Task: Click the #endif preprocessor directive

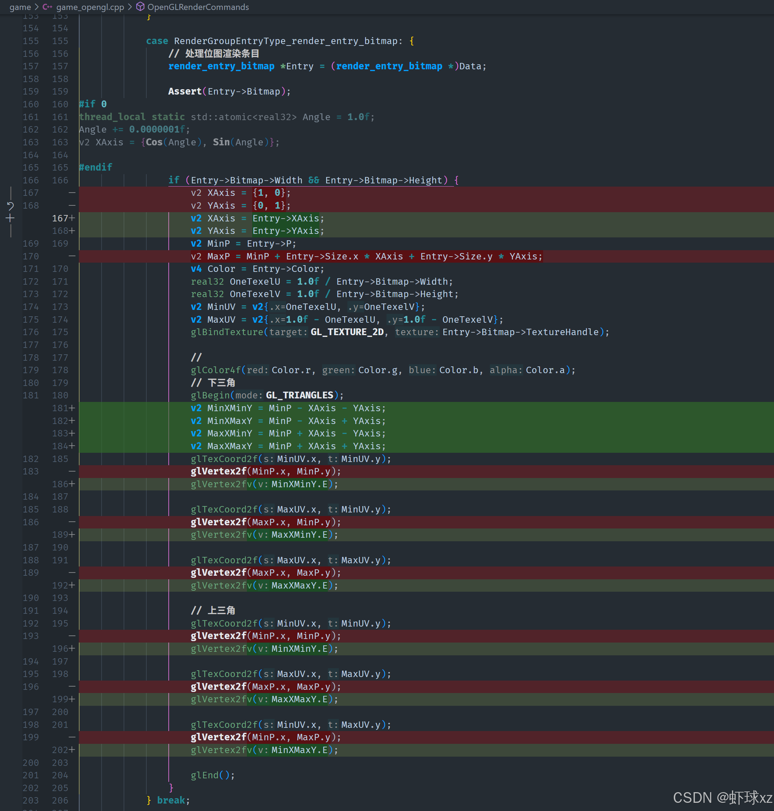Action: pyautogui.click(x=95, y=167)
